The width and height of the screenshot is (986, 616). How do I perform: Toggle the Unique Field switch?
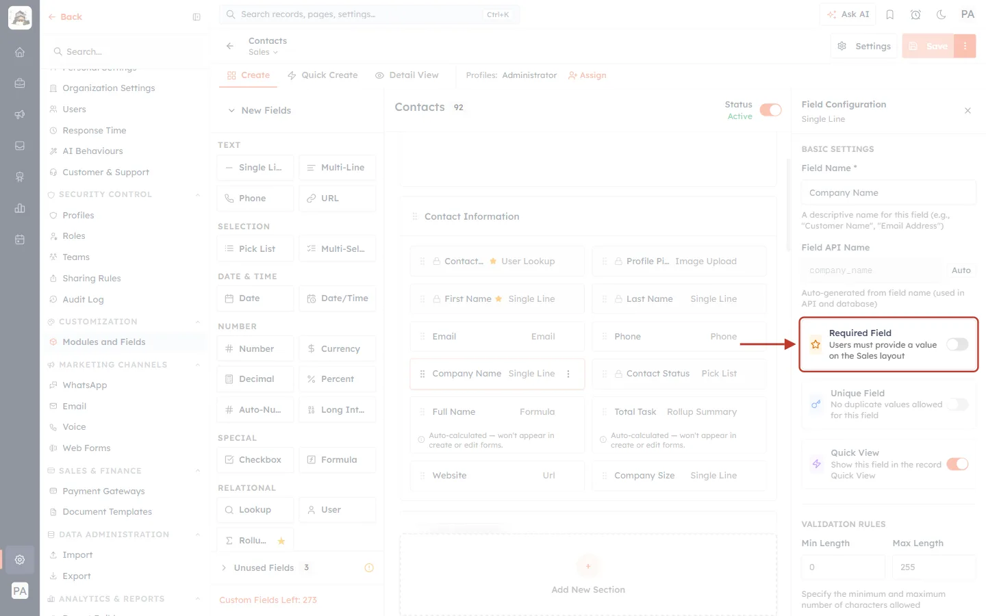coord(957,405)
